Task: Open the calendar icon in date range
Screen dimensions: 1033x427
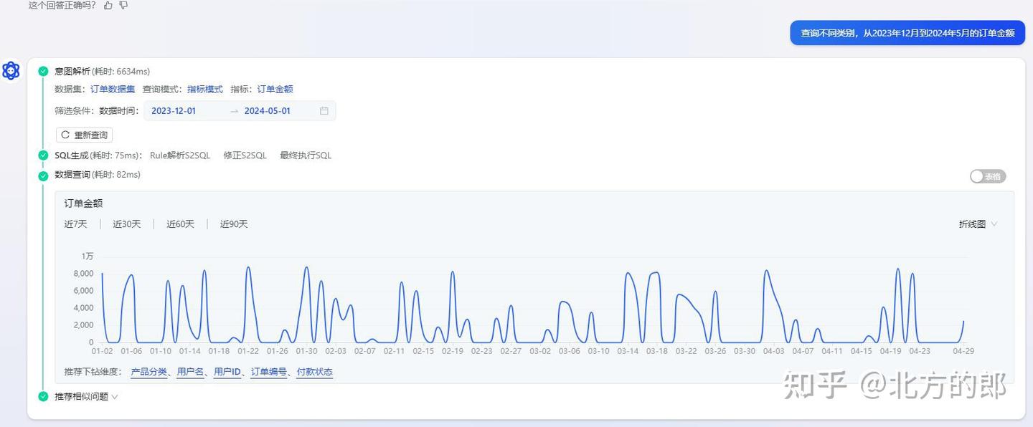Action: pyautogui.click(x=324, y=111)
